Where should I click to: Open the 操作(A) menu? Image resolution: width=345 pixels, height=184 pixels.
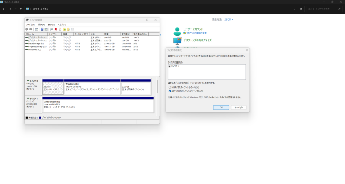41,25
